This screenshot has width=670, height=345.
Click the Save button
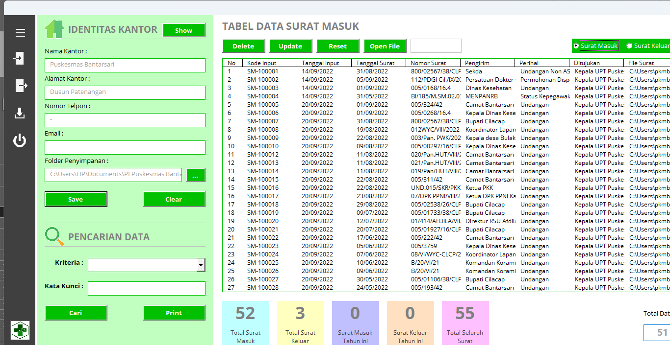click(x=76, y=199)
